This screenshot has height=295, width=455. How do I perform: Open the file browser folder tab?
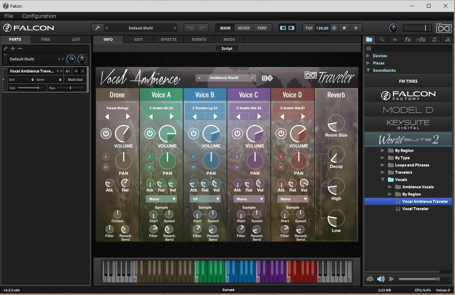tap(369, 40)
